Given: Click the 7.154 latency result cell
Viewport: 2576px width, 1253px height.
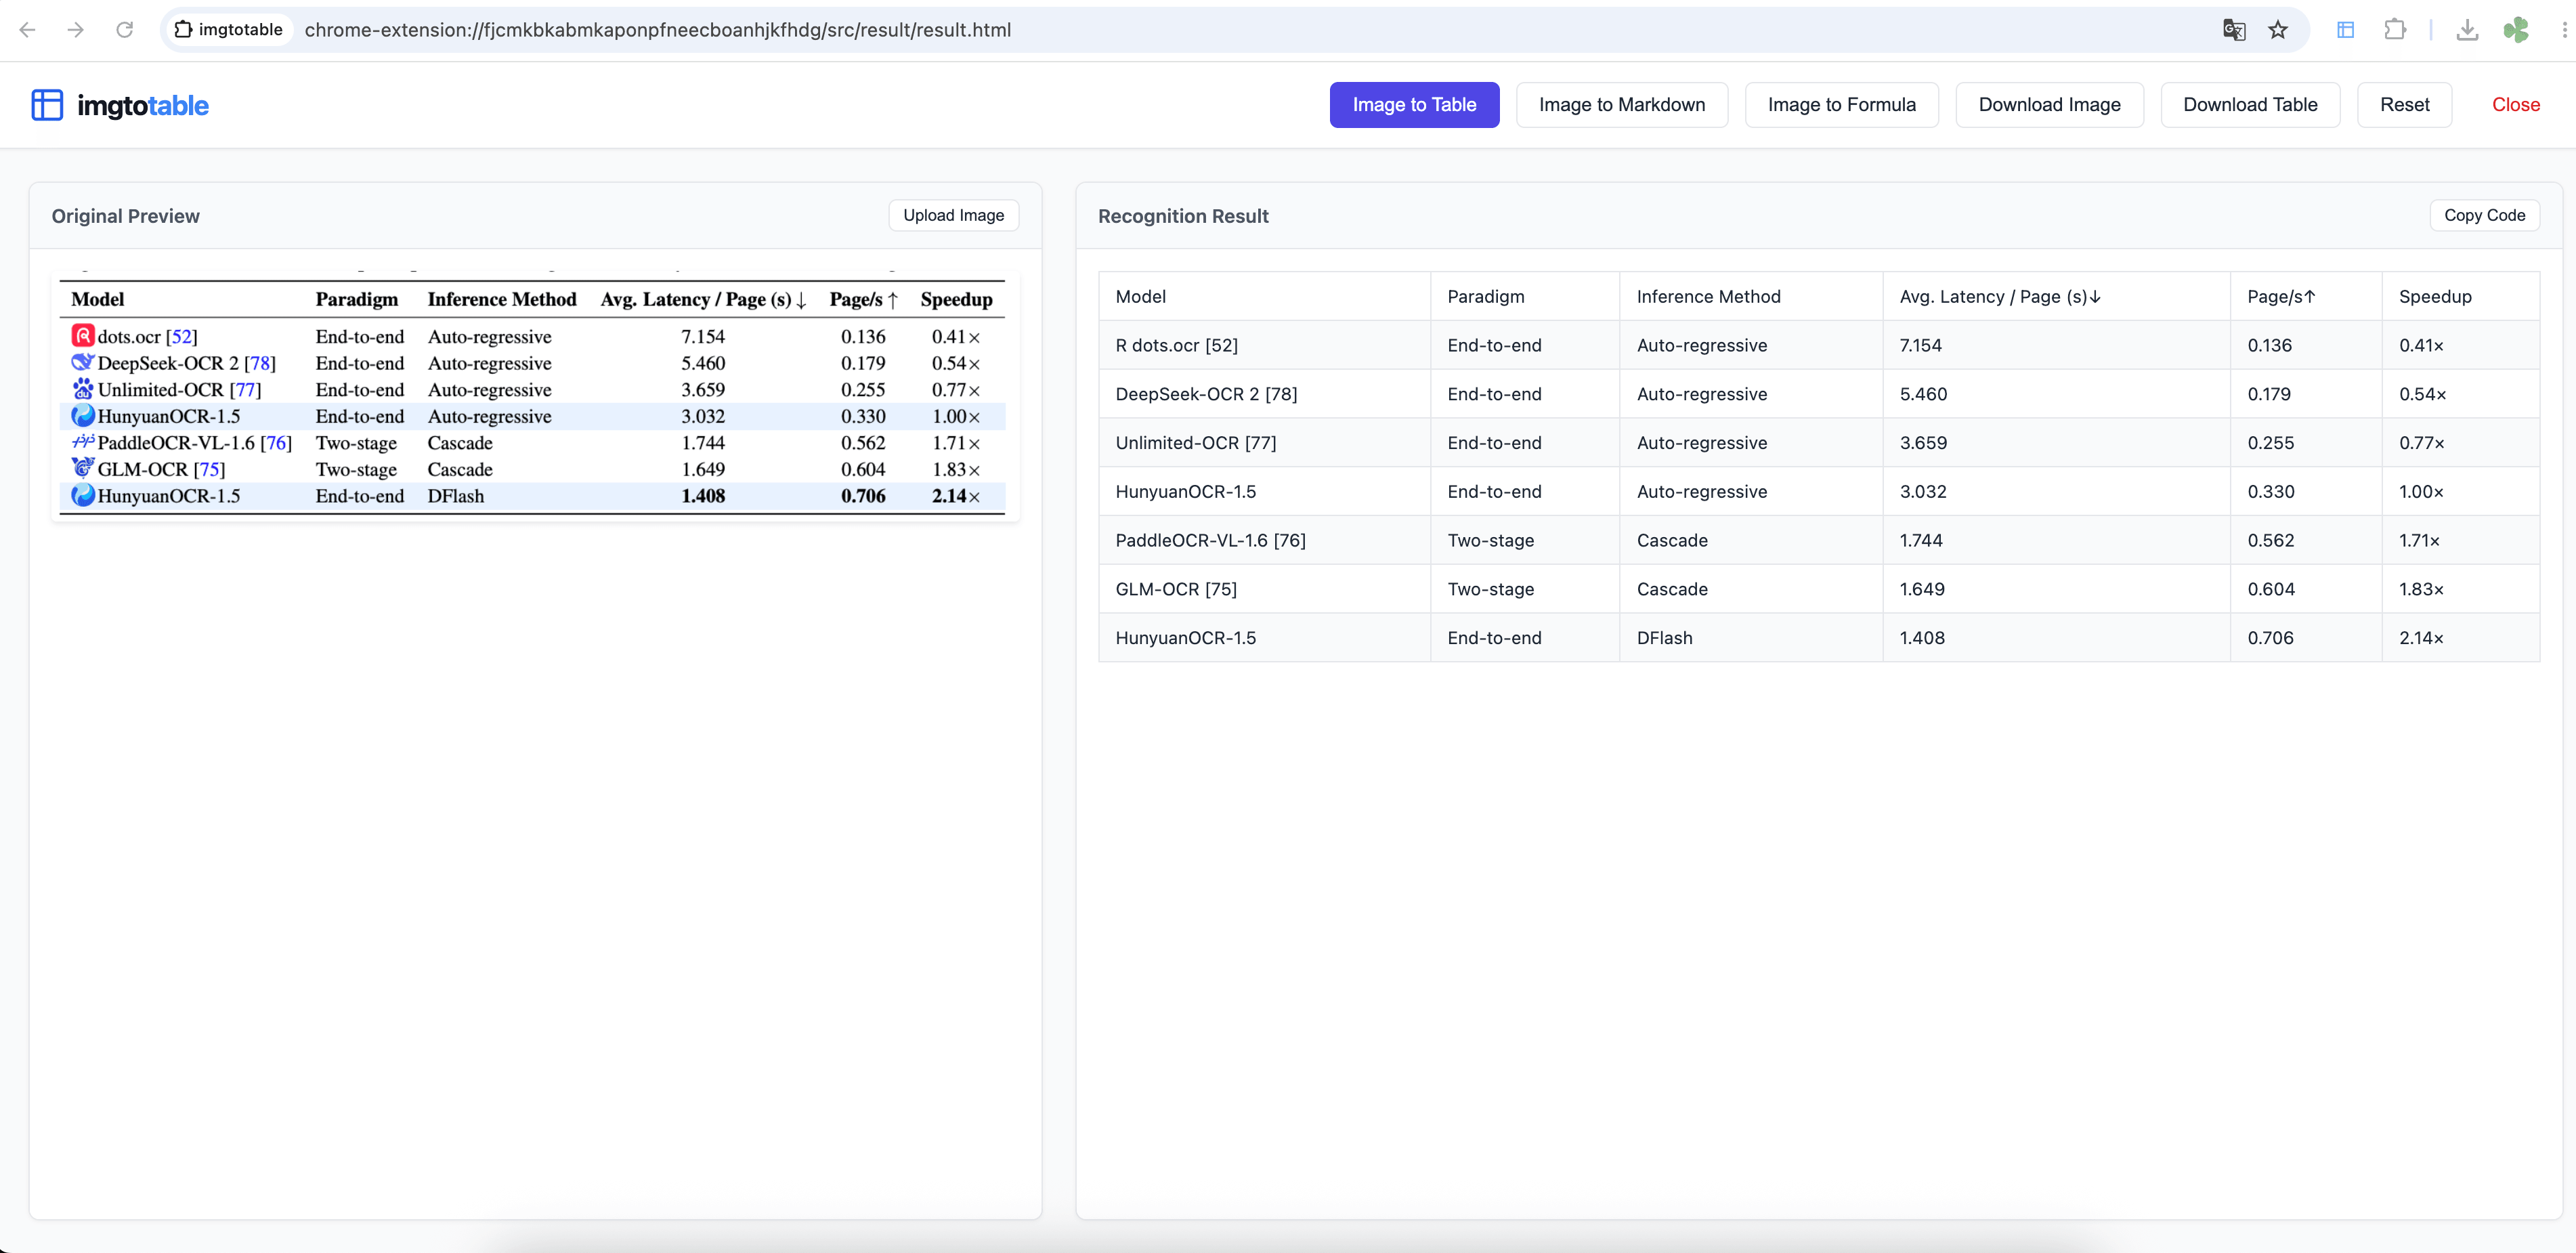Looking at the screenshot, I should (2056, 345).
